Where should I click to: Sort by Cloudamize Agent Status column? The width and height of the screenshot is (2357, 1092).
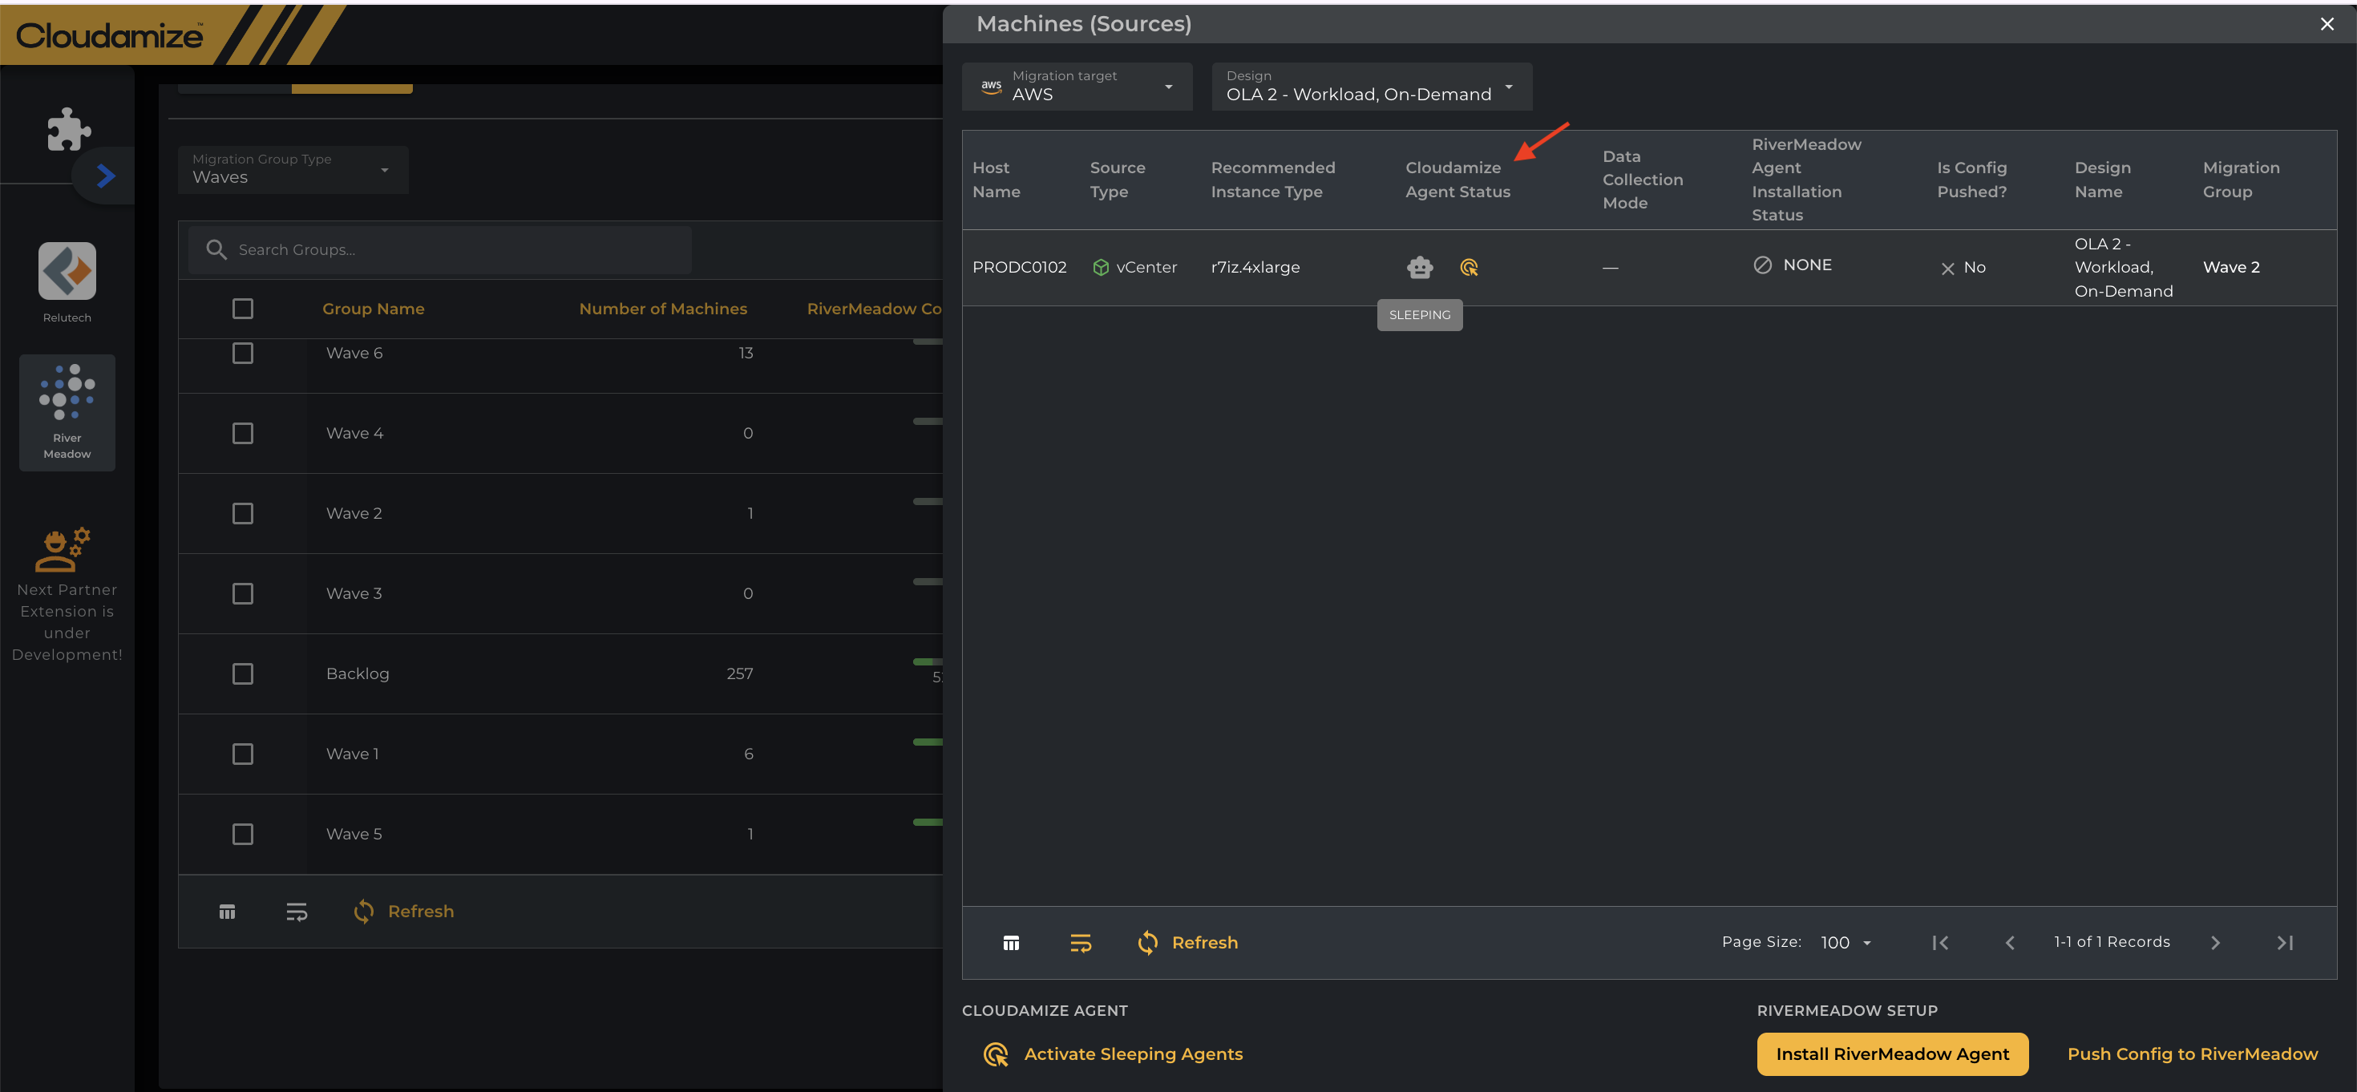pyautogui.click(x=1457, y=180)
